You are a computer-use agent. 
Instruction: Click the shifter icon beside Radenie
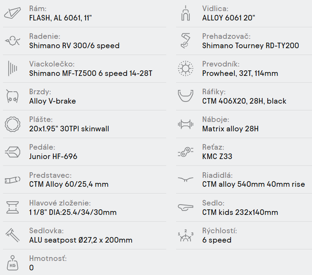point(12,41)
